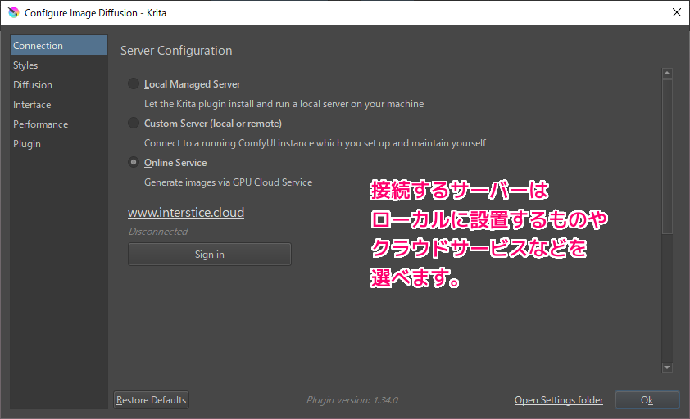This screenshot has width=690, height=419.
Task: Click the 'Server Configuration' heading
Action: [x=176, y=51]
